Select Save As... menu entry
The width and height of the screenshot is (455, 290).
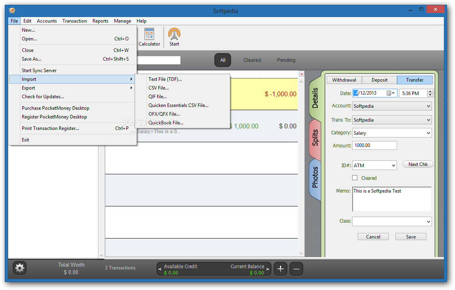[72, 59]
